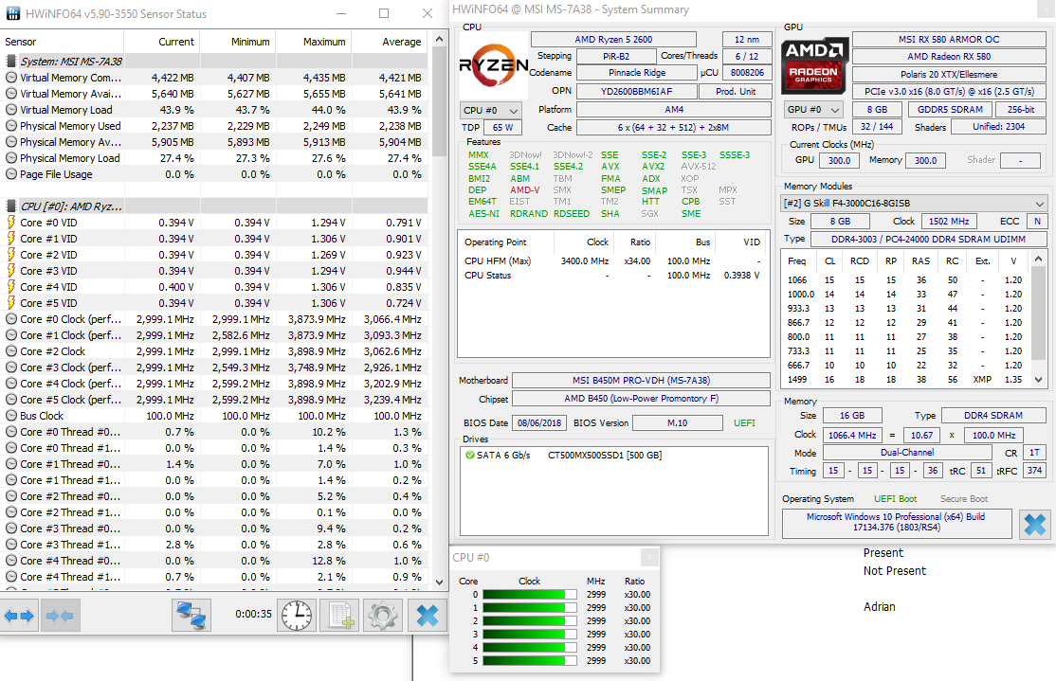
Task: Click sensor list scrollbar down arrow
Action: click(439, 582)
